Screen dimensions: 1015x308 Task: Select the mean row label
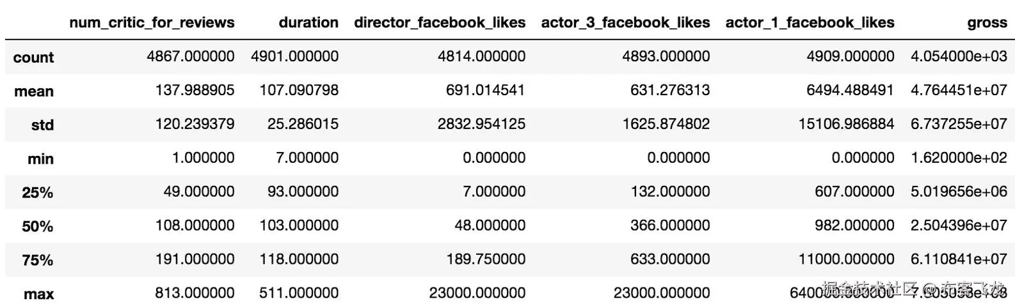(34, 91)
